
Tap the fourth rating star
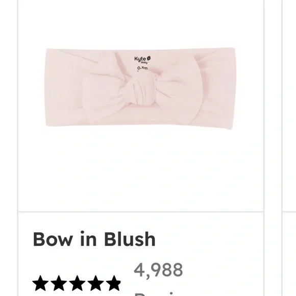click(x=95, y=283)
